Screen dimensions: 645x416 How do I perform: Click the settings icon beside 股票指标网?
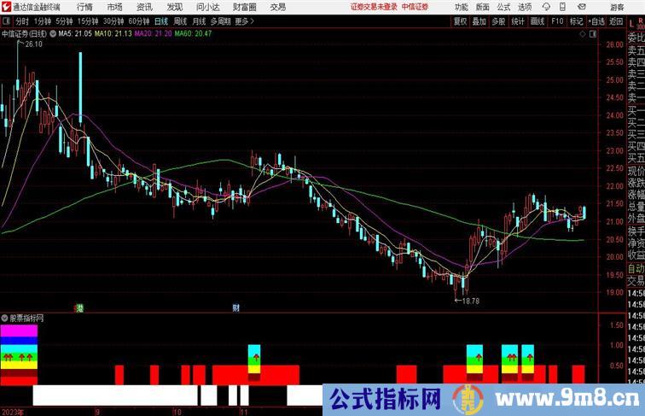pos(6,316)
